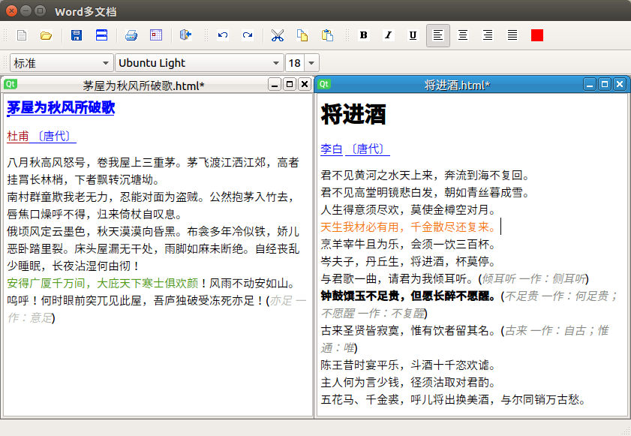This screenshot has height=436, width=631.
Task: Open print preview
Action: click(x=155, y=35)
